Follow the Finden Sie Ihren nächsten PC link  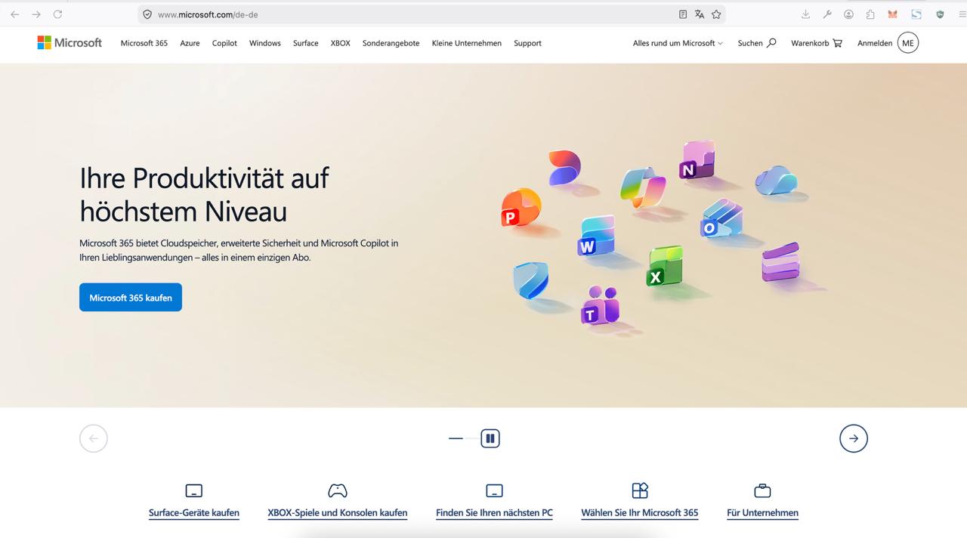[494, 512]
